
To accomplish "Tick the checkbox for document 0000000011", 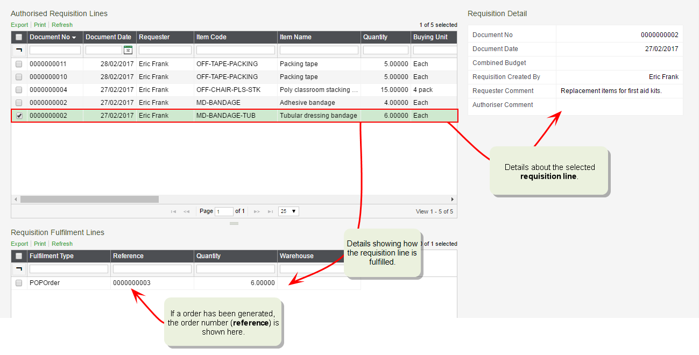I will [x=19, y=64].
